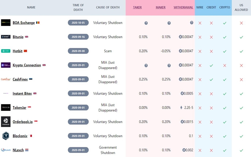Click the Hotbit logo icon
This screenshot has height=157, width=251.
pyautogui.click(x=6, y=51)
